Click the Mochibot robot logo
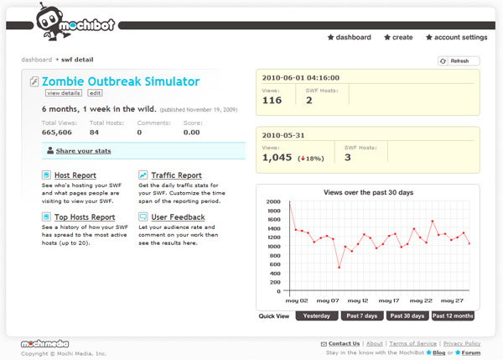 75,22
